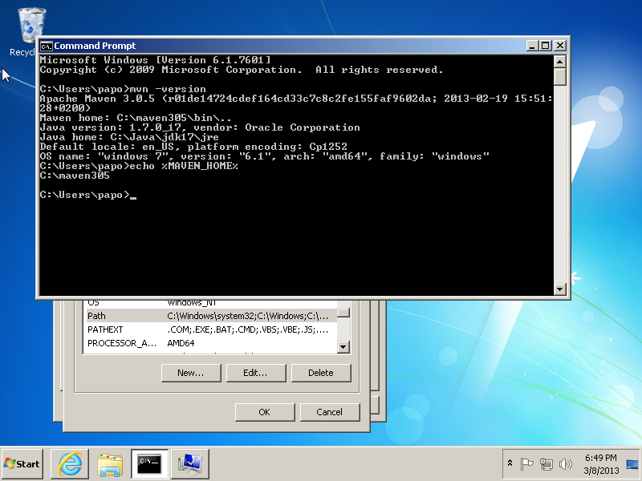The image size is (642, 481).
Task: Click the 'mvn -version' command line
Action: click(x=123, y=89)
